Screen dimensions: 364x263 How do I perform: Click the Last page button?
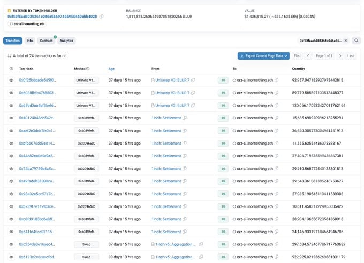tap(351, 55)
